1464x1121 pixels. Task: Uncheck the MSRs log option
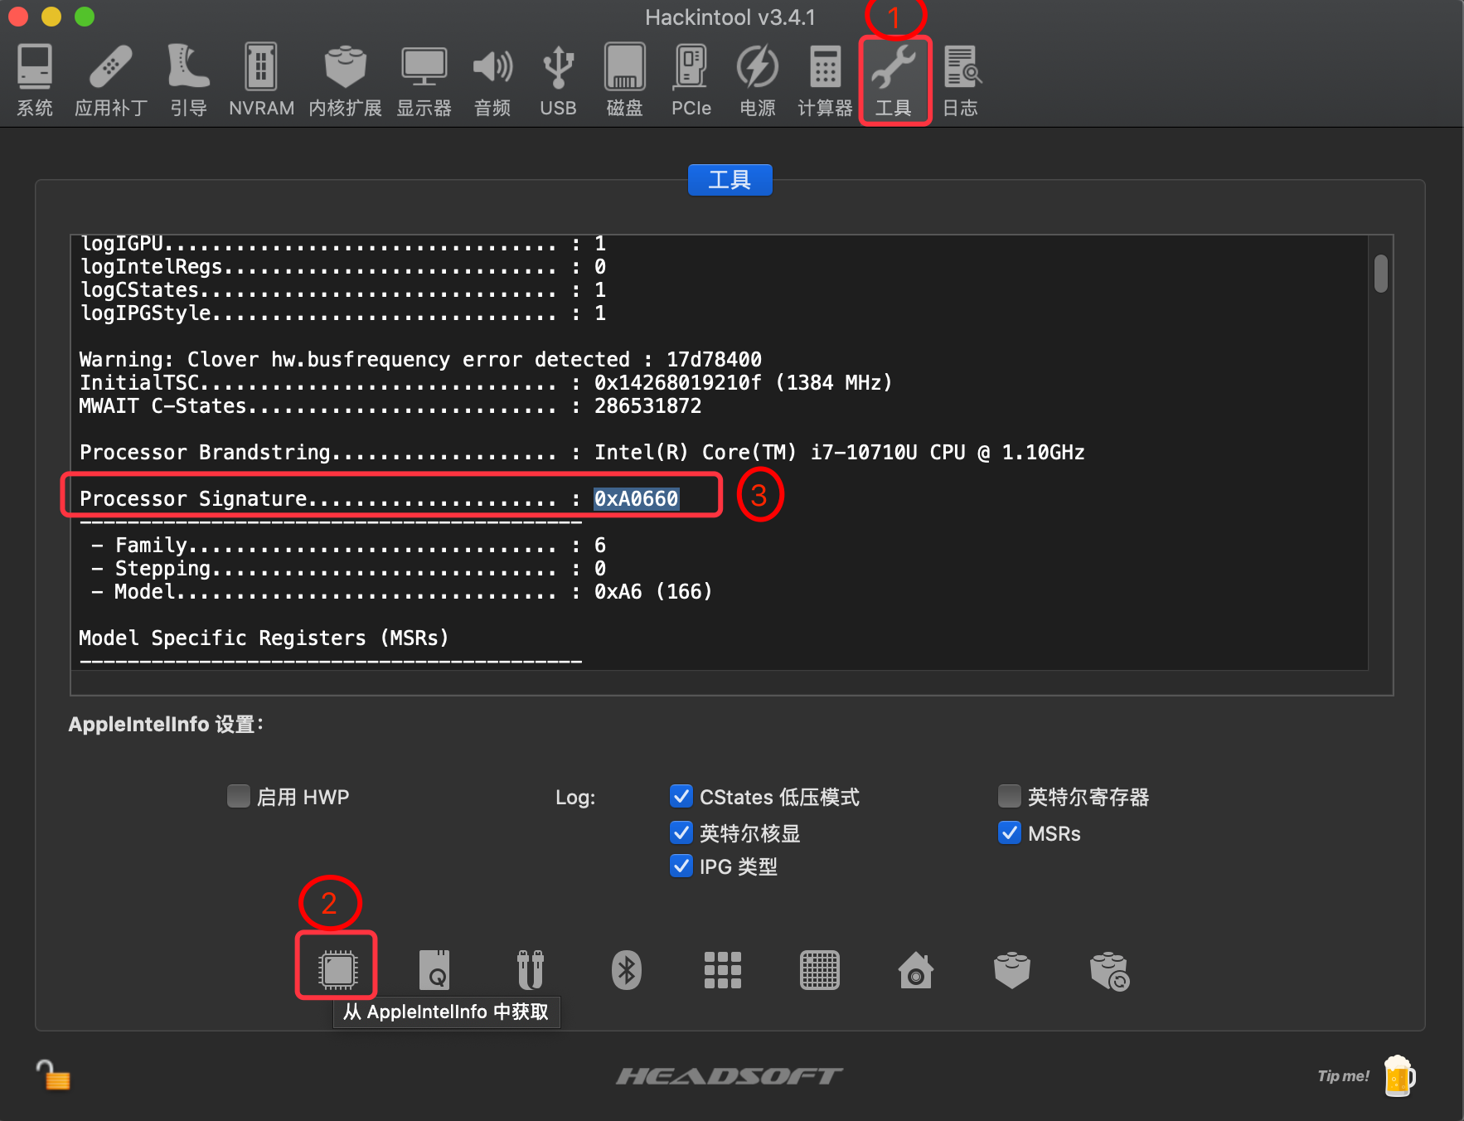pos(1010,832)
